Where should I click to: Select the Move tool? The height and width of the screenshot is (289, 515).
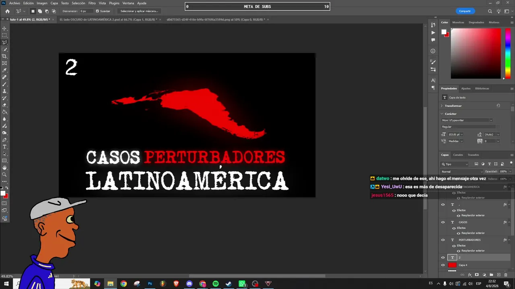[4, 28]
